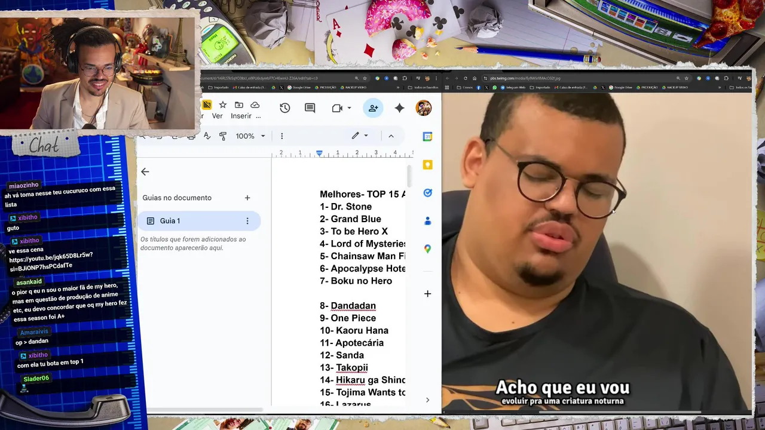765x430 pixels.
Task: Click chat username Slader06
Action: (x=36, y=379)
